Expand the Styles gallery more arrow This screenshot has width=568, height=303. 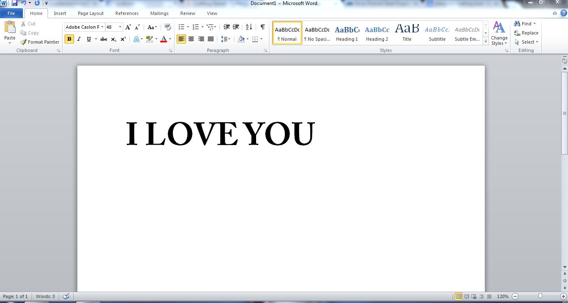pos(486,41)
